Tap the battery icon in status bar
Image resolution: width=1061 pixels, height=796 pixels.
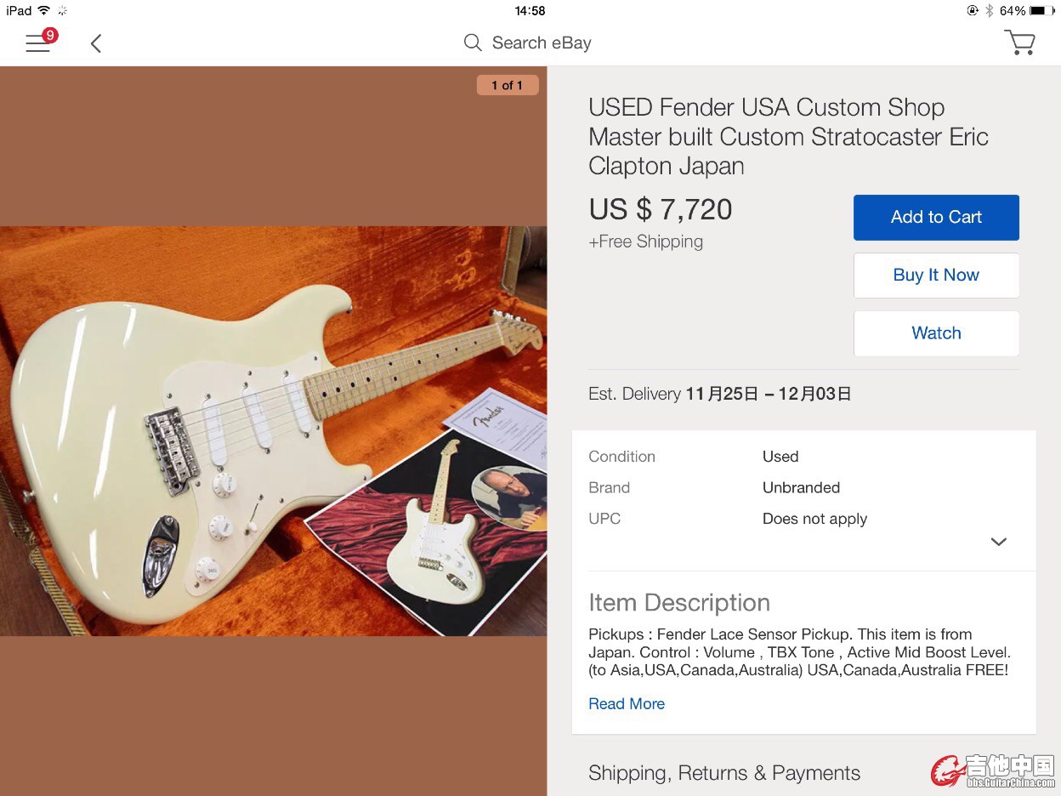[1040, 11]
